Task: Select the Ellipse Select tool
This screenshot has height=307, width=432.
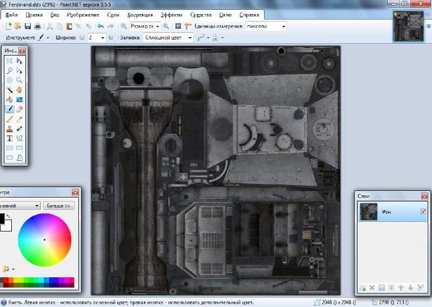Action: pos(10,80)
